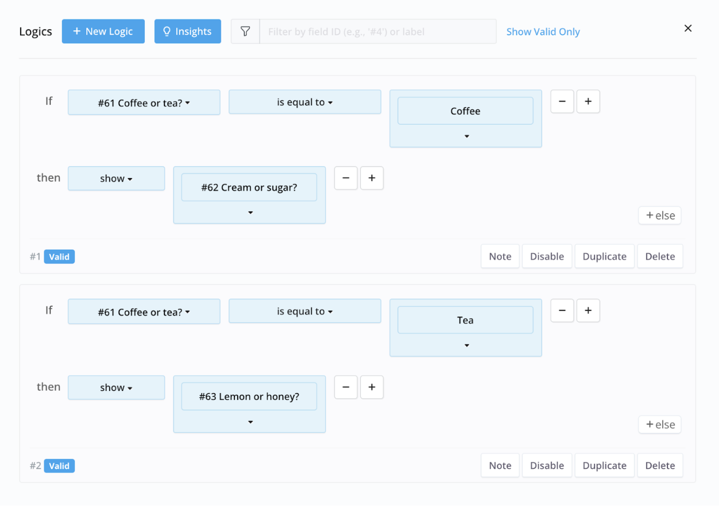Remove the Tea condition with minus
The height and width of the screenshot is (509, 719).
click(x=562, y=311)
